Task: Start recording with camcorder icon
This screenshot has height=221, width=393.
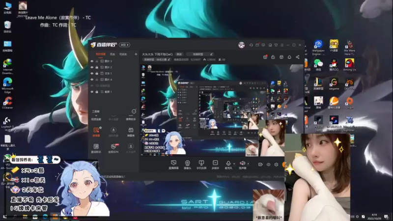Action: (x=260, y=165)
